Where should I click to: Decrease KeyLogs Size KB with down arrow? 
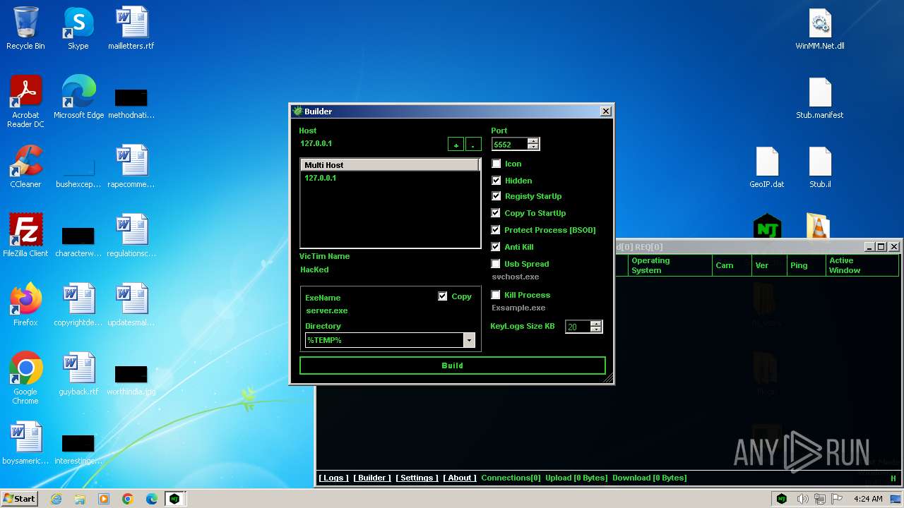tap(596, 329)
